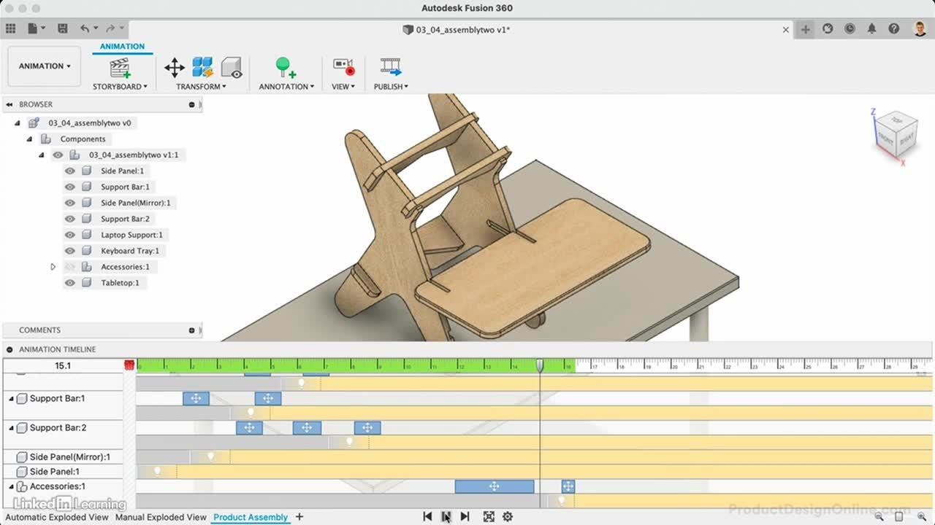Click the Publish video icon
Screen dimensions: 935x525
click(x=391, y=68)
